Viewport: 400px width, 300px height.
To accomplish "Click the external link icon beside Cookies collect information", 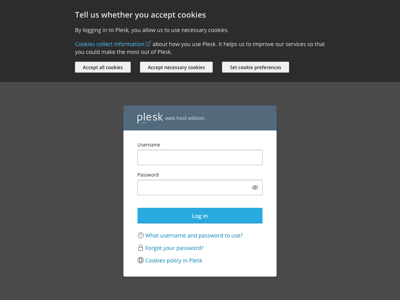I will point(148,44).
